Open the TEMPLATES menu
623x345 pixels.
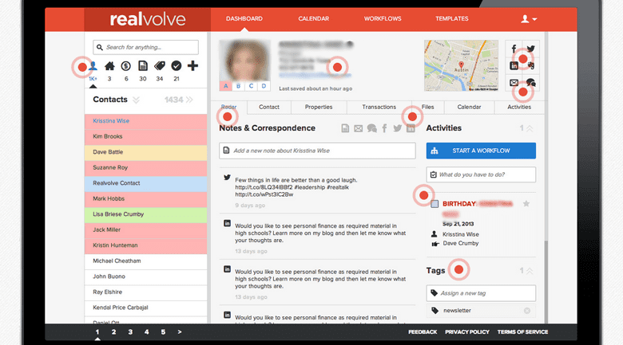tap(452, 18)
